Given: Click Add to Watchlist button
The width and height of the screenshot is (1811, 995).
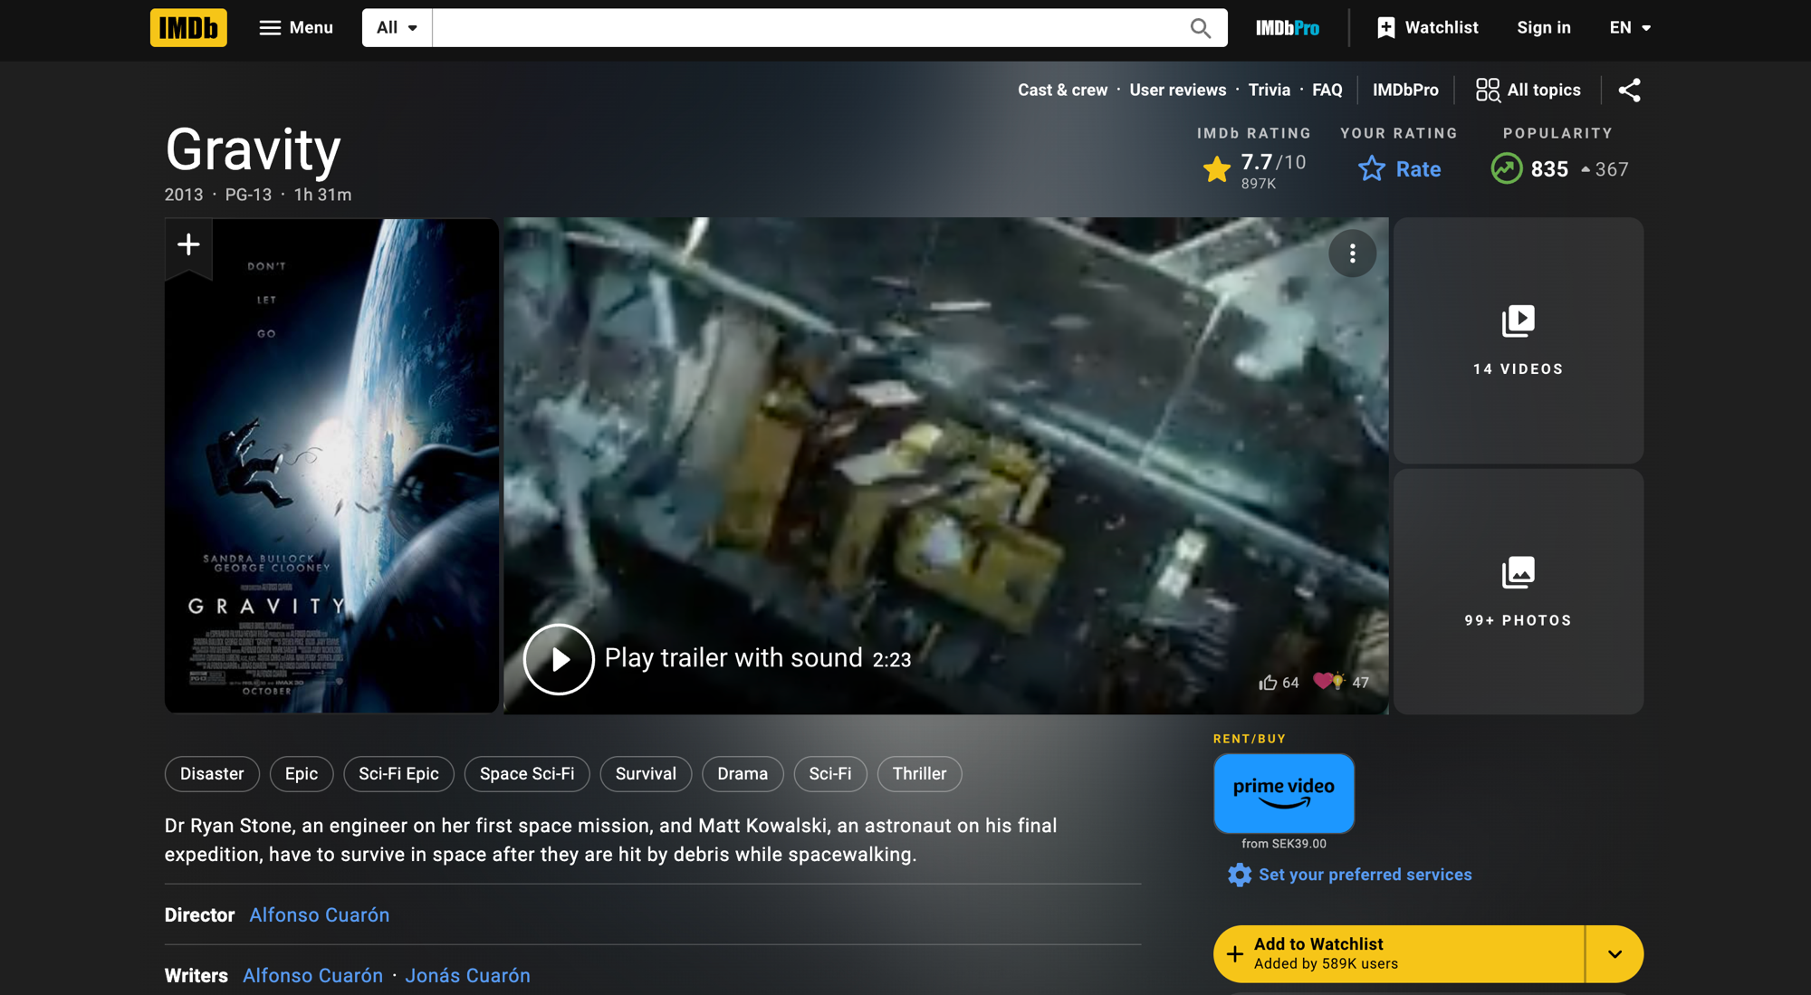Looking at the screenshot, I should pyautogui.click(x=1399, y=954).
